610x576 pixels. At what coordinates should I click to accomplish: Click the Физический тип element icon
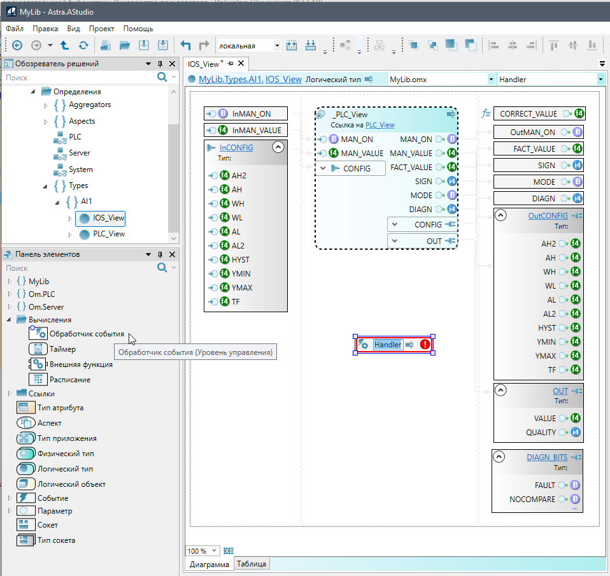click(x=26, y=453)
